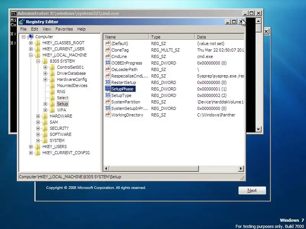Expand the HKEY_CLASSES_ROOT node
The height and width of the screenshot is (229, 306).
(x=31, y=43)
